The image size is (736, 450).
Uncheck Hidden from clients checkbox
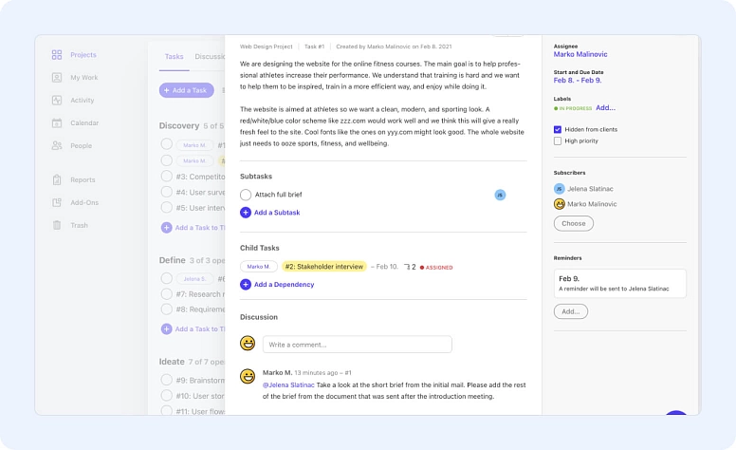click(558, 129)
